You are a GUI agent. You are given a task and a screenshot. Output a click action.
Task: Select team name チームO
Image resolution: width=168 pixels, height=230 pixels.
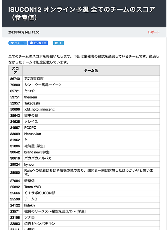click(x=31, y=199)
